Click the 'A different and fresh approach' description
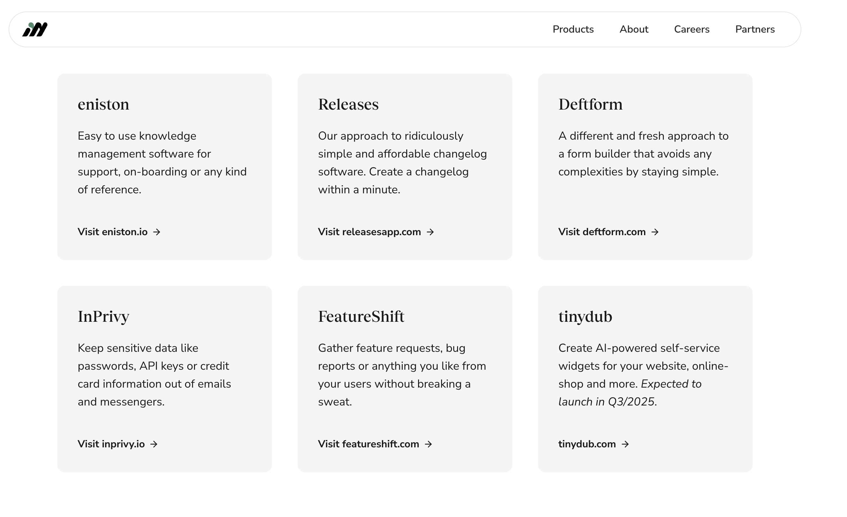This screenshot has height=517, width=847. tap(643, 154)
